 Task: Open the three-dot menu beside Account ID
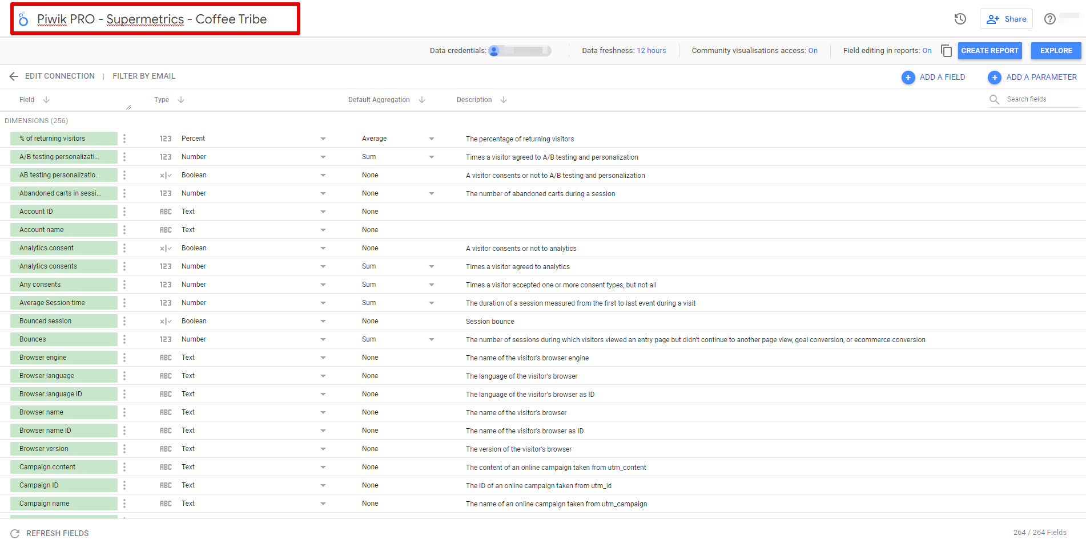[124, 211]
